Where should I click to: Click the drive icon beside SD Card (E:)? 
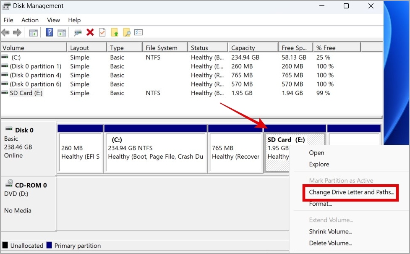pos(5,92)
